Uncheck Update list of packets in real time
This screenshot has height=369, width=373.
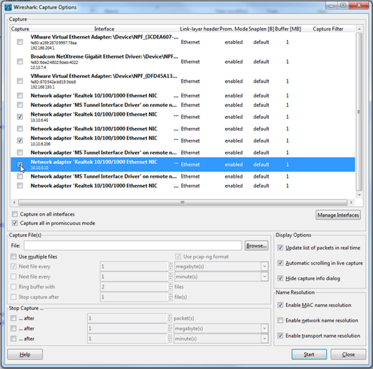[x=281, y=248]
